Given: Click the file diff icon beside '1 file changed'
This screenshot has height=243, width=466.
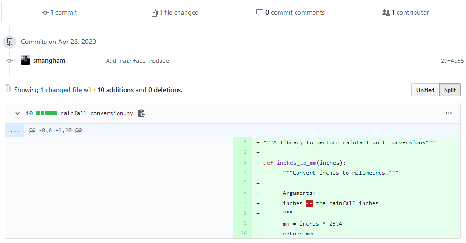Looking at the screenshot, I should coord(154,13).
